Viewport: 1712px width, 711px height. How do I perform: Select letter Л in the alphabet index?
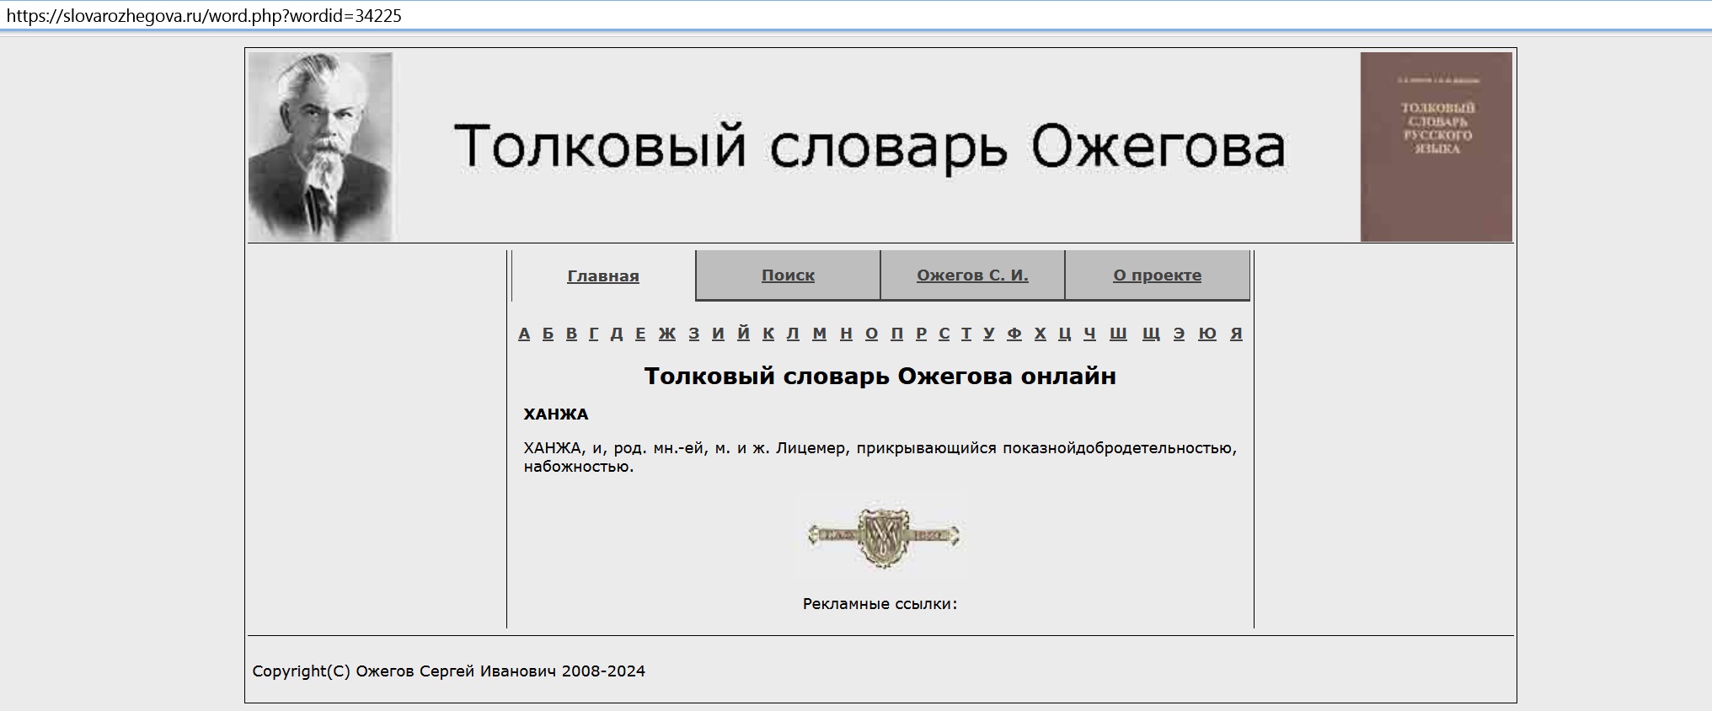pos(793,334)
